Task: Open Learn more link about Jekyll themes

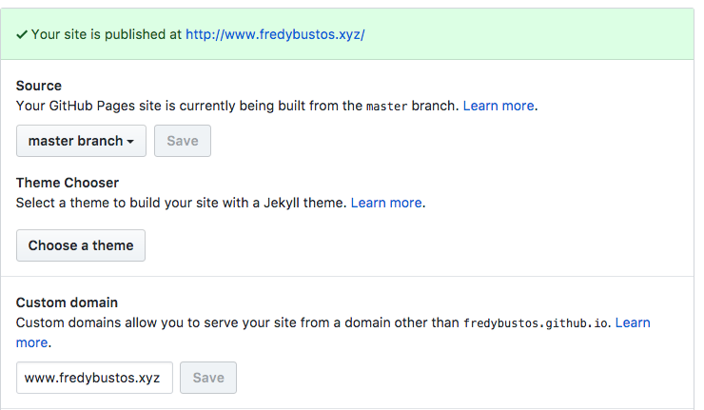Action: [x=386, y=203]
